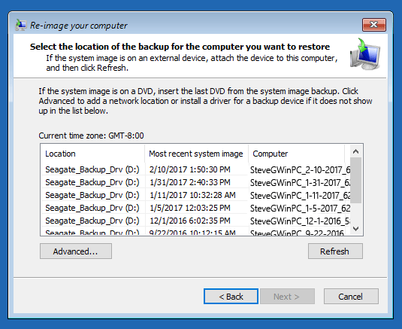Screen dimensions: 402x329
Task: Select the 1/5/2017 12:03:25 PM backup row
Action: coord(196,208)
